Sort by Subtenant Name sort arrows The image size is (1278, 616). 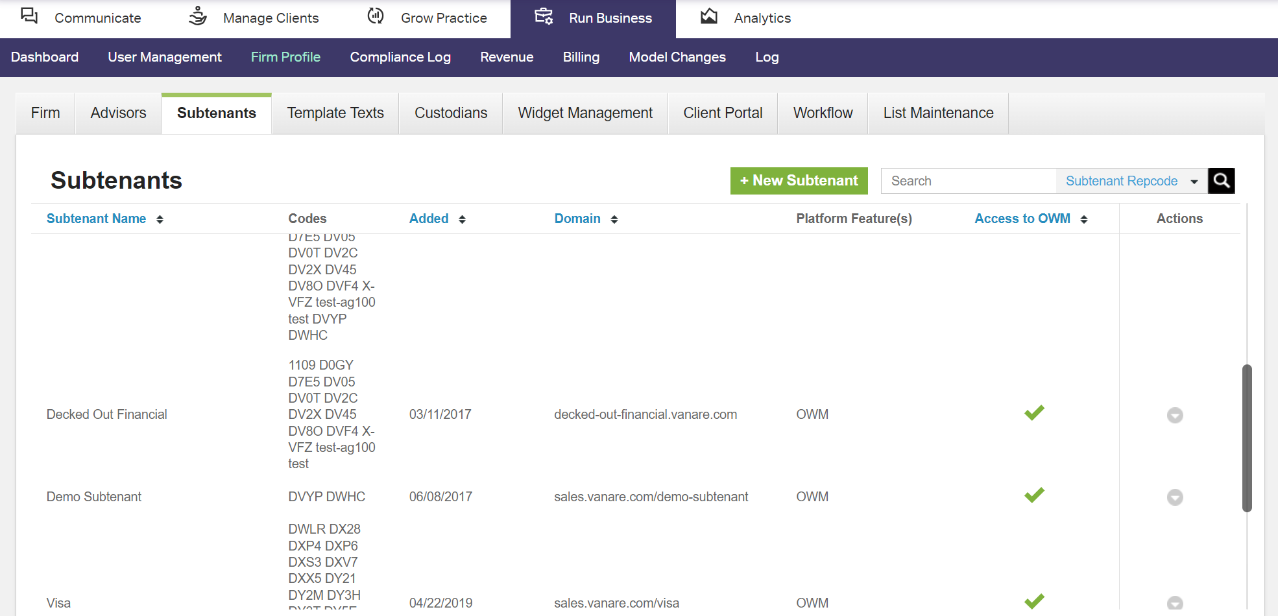click(160, 220)
